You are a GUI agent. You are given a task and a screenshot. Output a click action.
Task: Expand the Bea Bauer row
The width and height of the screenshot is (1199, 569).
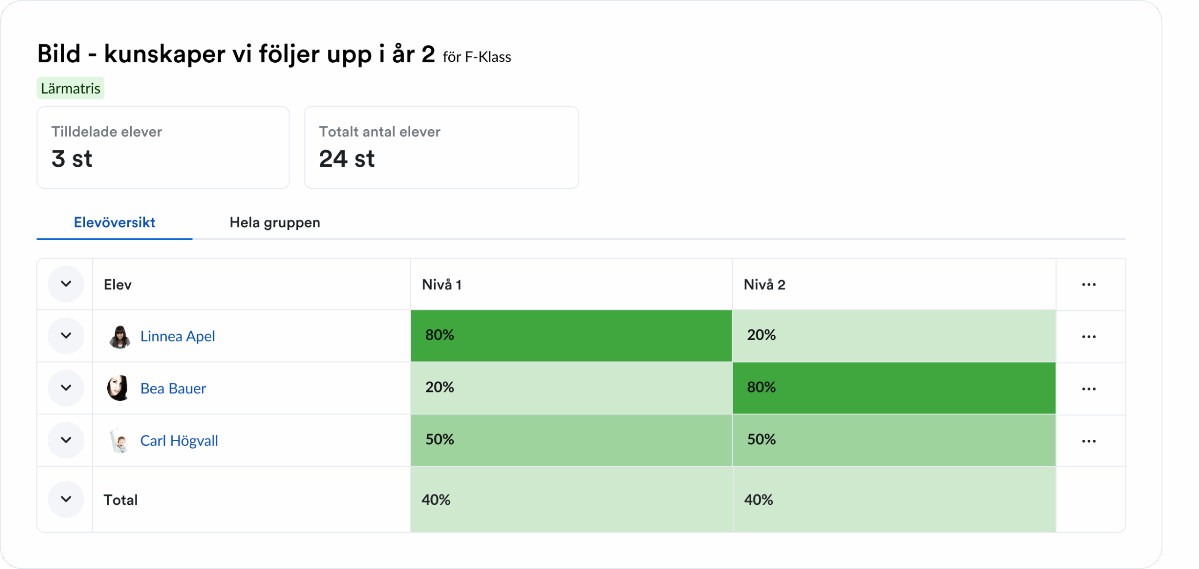(x=66, y=388)
